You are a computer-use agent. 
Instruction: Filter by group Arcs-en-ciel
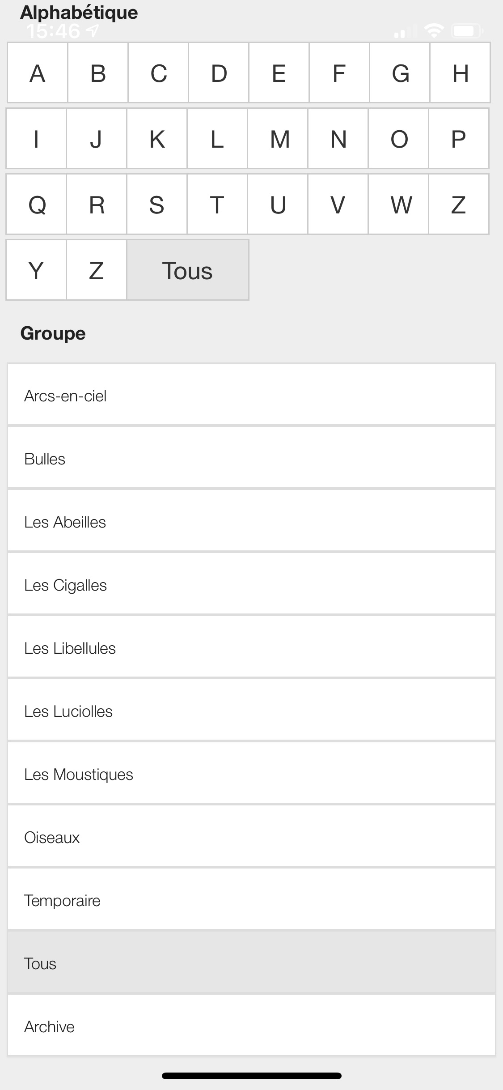click(251, 395)
